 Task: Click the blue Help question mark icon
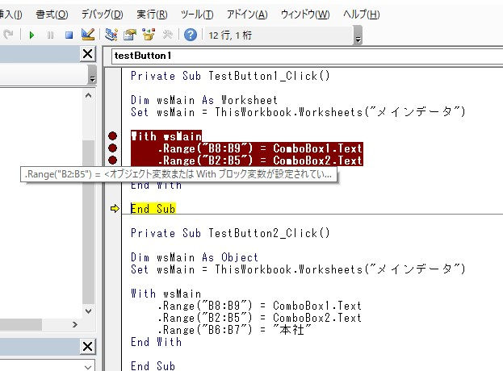point(191,35)
